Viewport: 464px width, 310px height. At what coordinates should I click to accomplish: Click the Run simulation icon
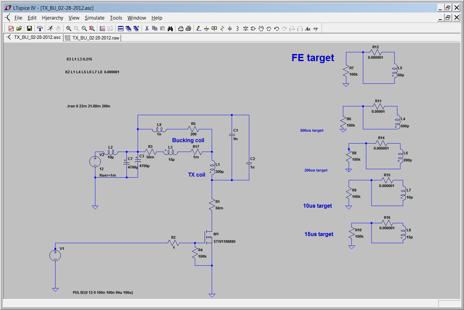[x=50, y=29]
